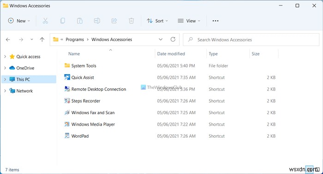Click the File folder type cell

(218, 66)
